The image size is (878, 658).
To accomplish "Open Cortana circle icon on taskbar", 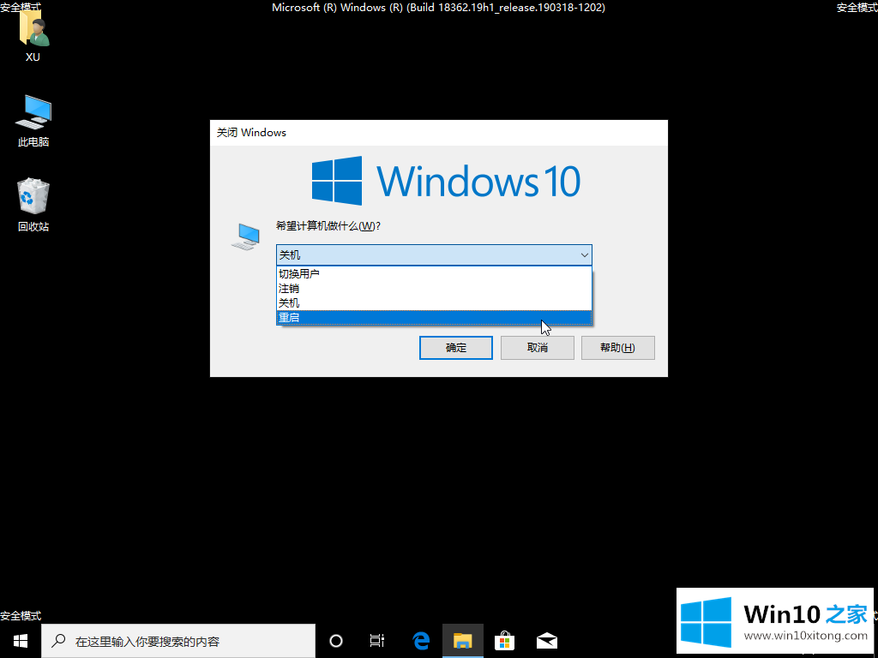I will click(x=336, y=641).
